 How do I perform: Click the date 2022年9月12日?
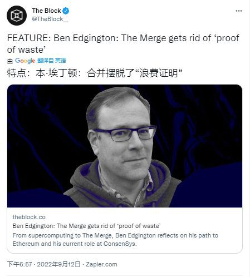pyautogui.click(x=58, y=264)
